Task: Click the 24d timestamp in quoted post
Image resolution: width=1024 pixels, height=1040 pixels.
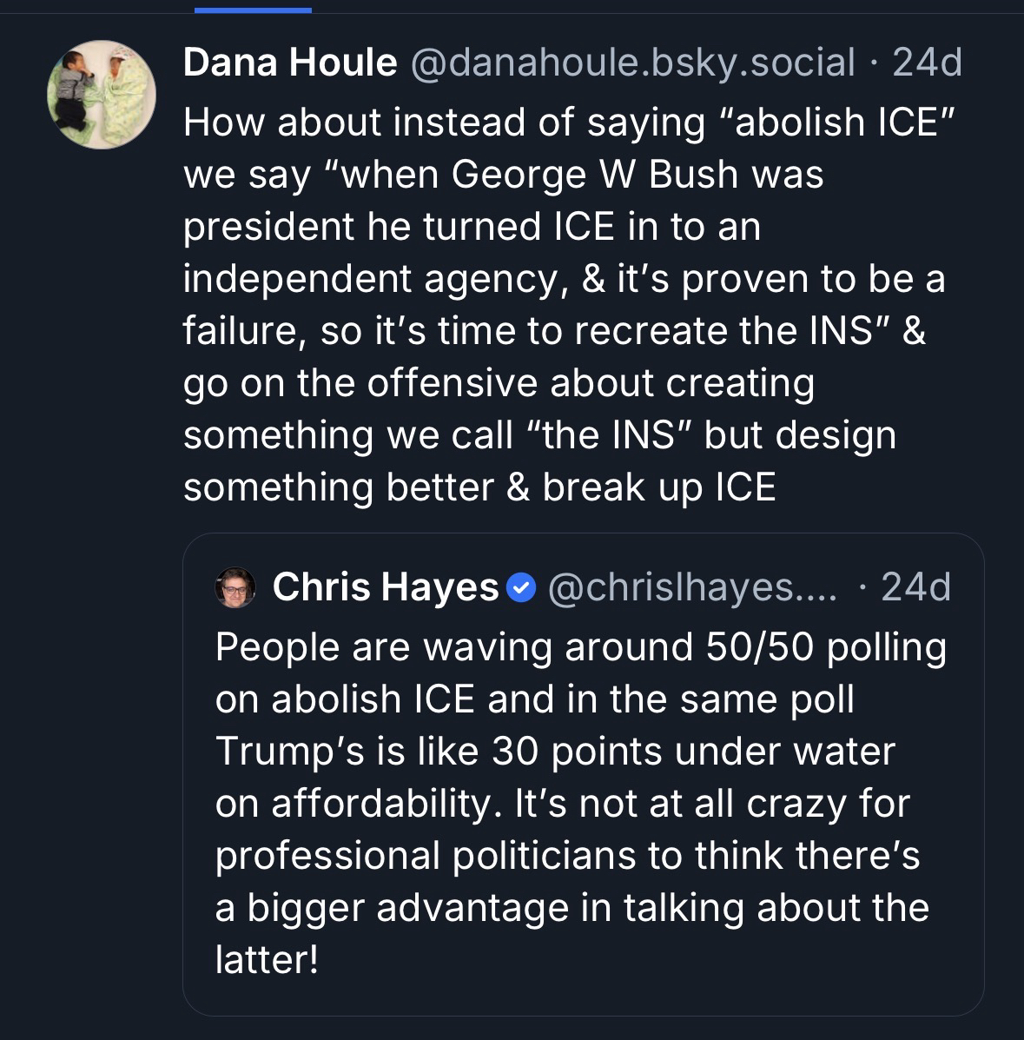Action: pyautogui.click(x=915, y=587)
